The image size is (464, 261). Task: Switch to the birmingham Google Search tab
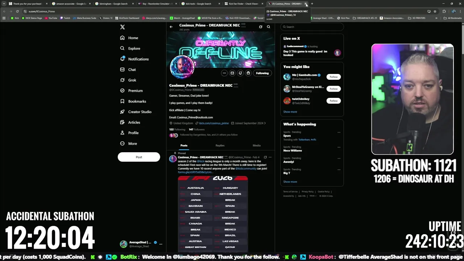(x=115, y=4)
